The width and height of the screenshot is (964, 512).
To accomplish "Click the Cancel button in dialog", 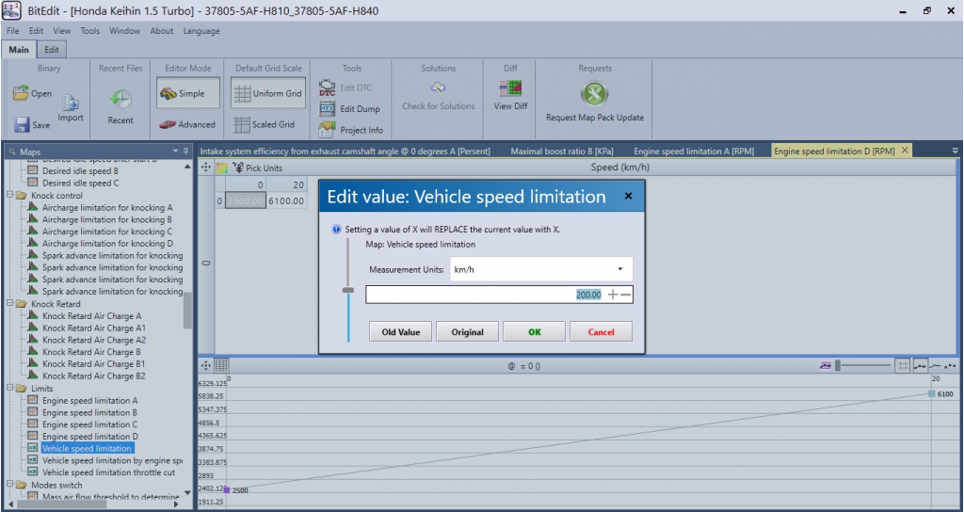I will coord(601,332).
